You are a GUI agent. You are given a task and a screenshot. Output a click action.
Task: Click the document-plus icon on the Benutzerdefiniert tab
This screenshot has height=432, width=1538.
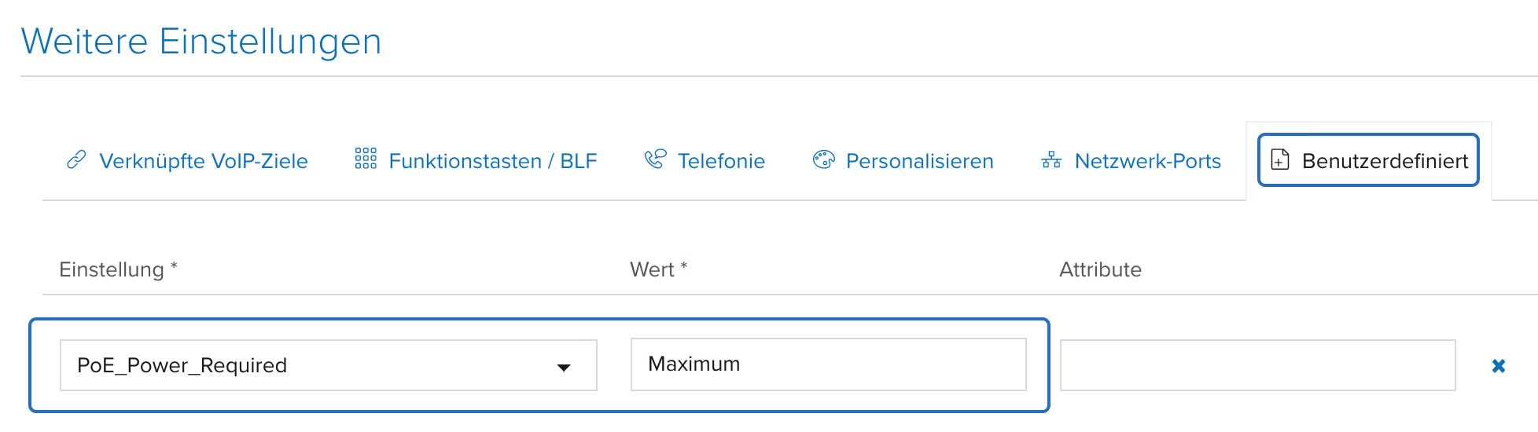coord(1280,160)
